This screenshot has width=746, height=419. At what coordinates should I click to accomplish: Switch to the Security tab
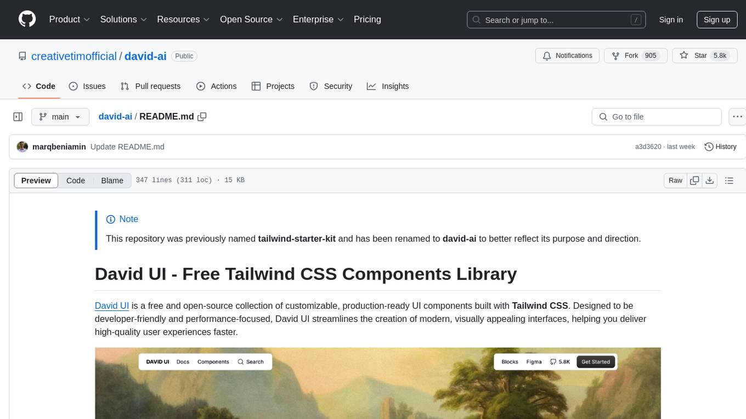331,86
